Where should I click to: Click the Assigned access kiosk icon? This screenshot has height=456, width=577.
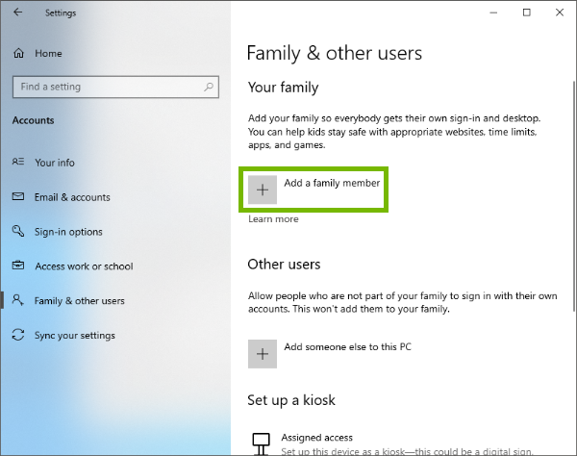coord(262,443)
